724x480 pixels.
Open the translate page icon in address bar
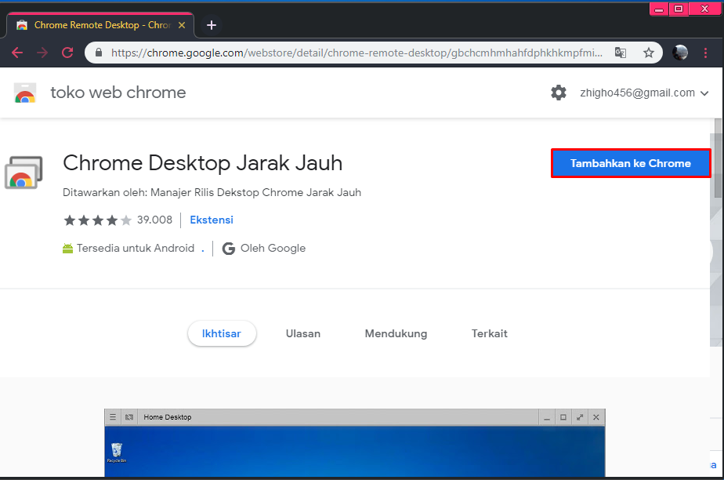click(x=621, y=53)
